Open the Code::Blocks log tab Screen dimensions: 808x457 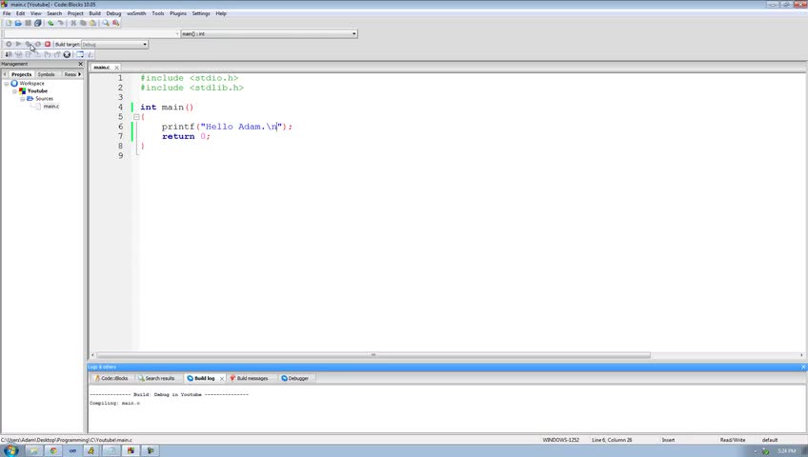[x=111, y=378]
